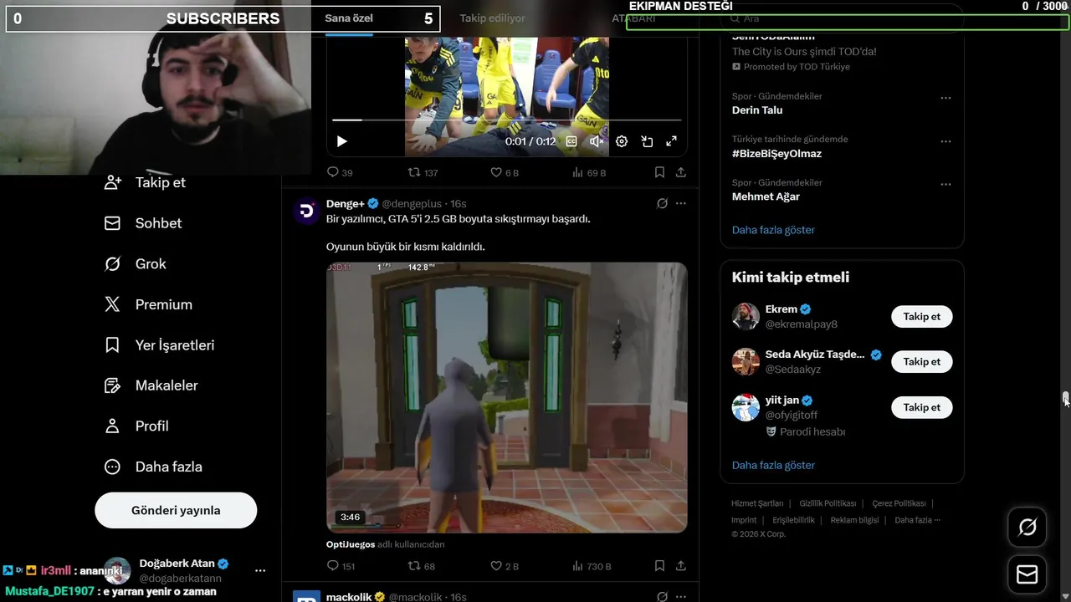Enable picture-in-picture for football video

point(647,141)
